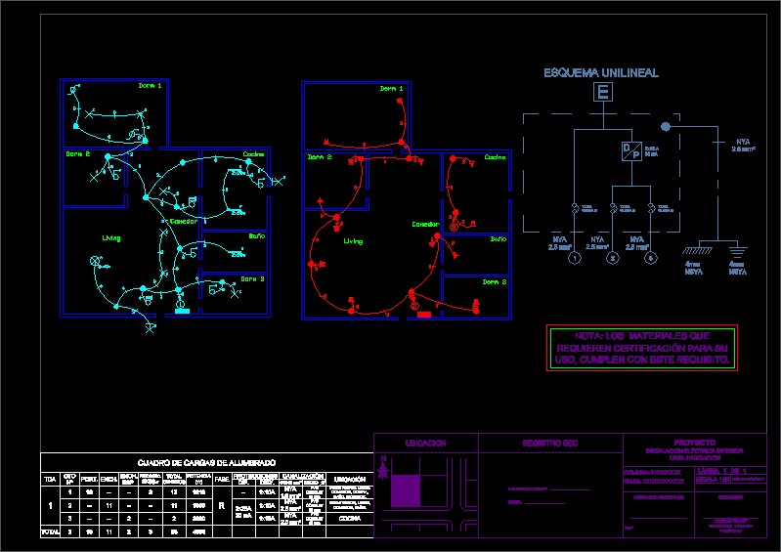
Task: Click the Comedor label in red outlet plan
Action: pyautogui.click(x=425, y=224)
